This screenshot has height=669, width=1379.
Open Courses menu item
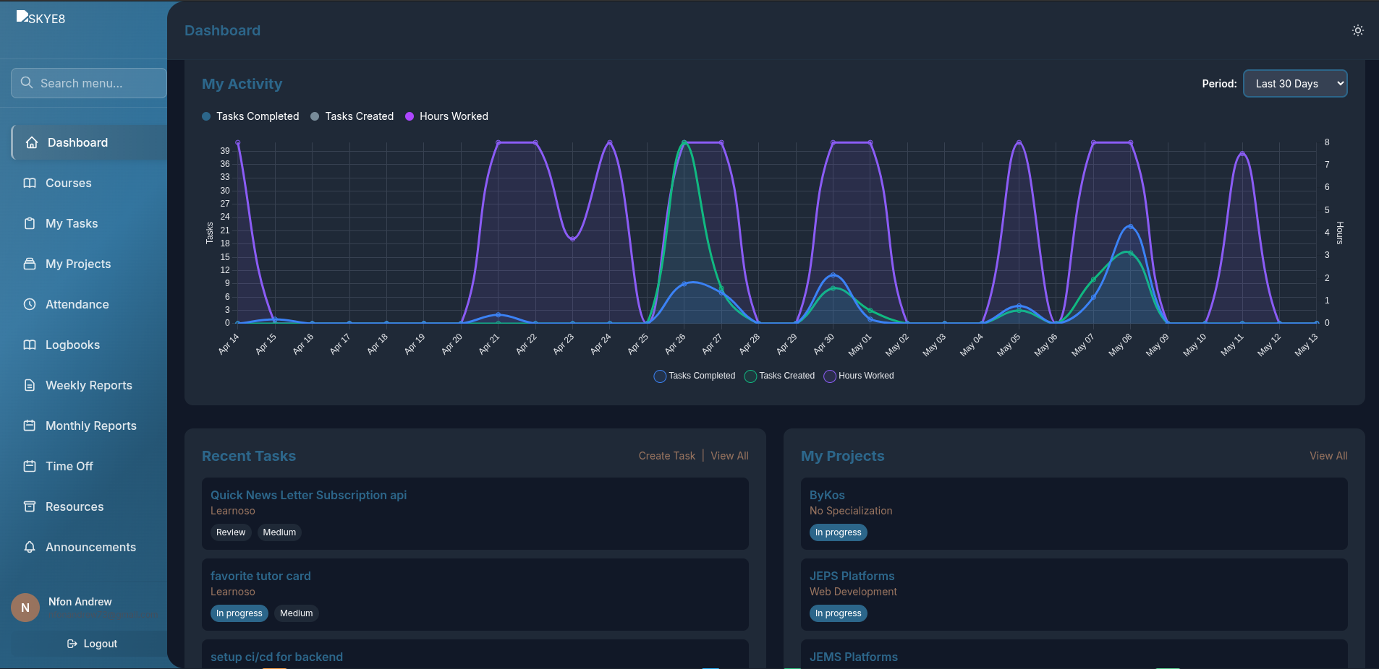(89, 183)
